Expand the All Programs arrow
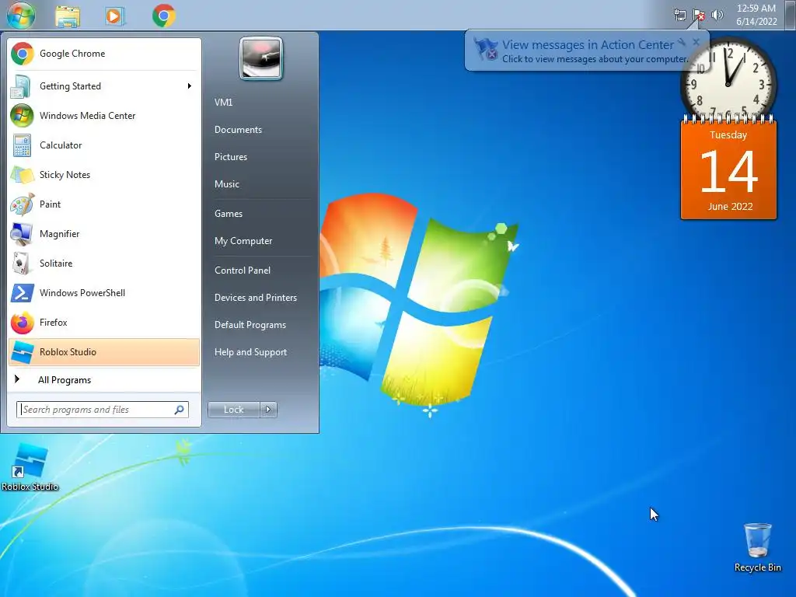796x597 pixels. (x=17, y=379)
